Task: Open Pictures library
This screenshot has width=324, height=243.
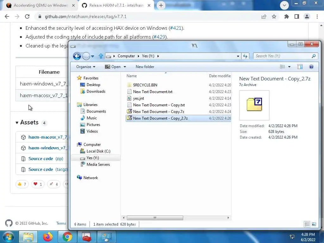Action: (93, 125)
